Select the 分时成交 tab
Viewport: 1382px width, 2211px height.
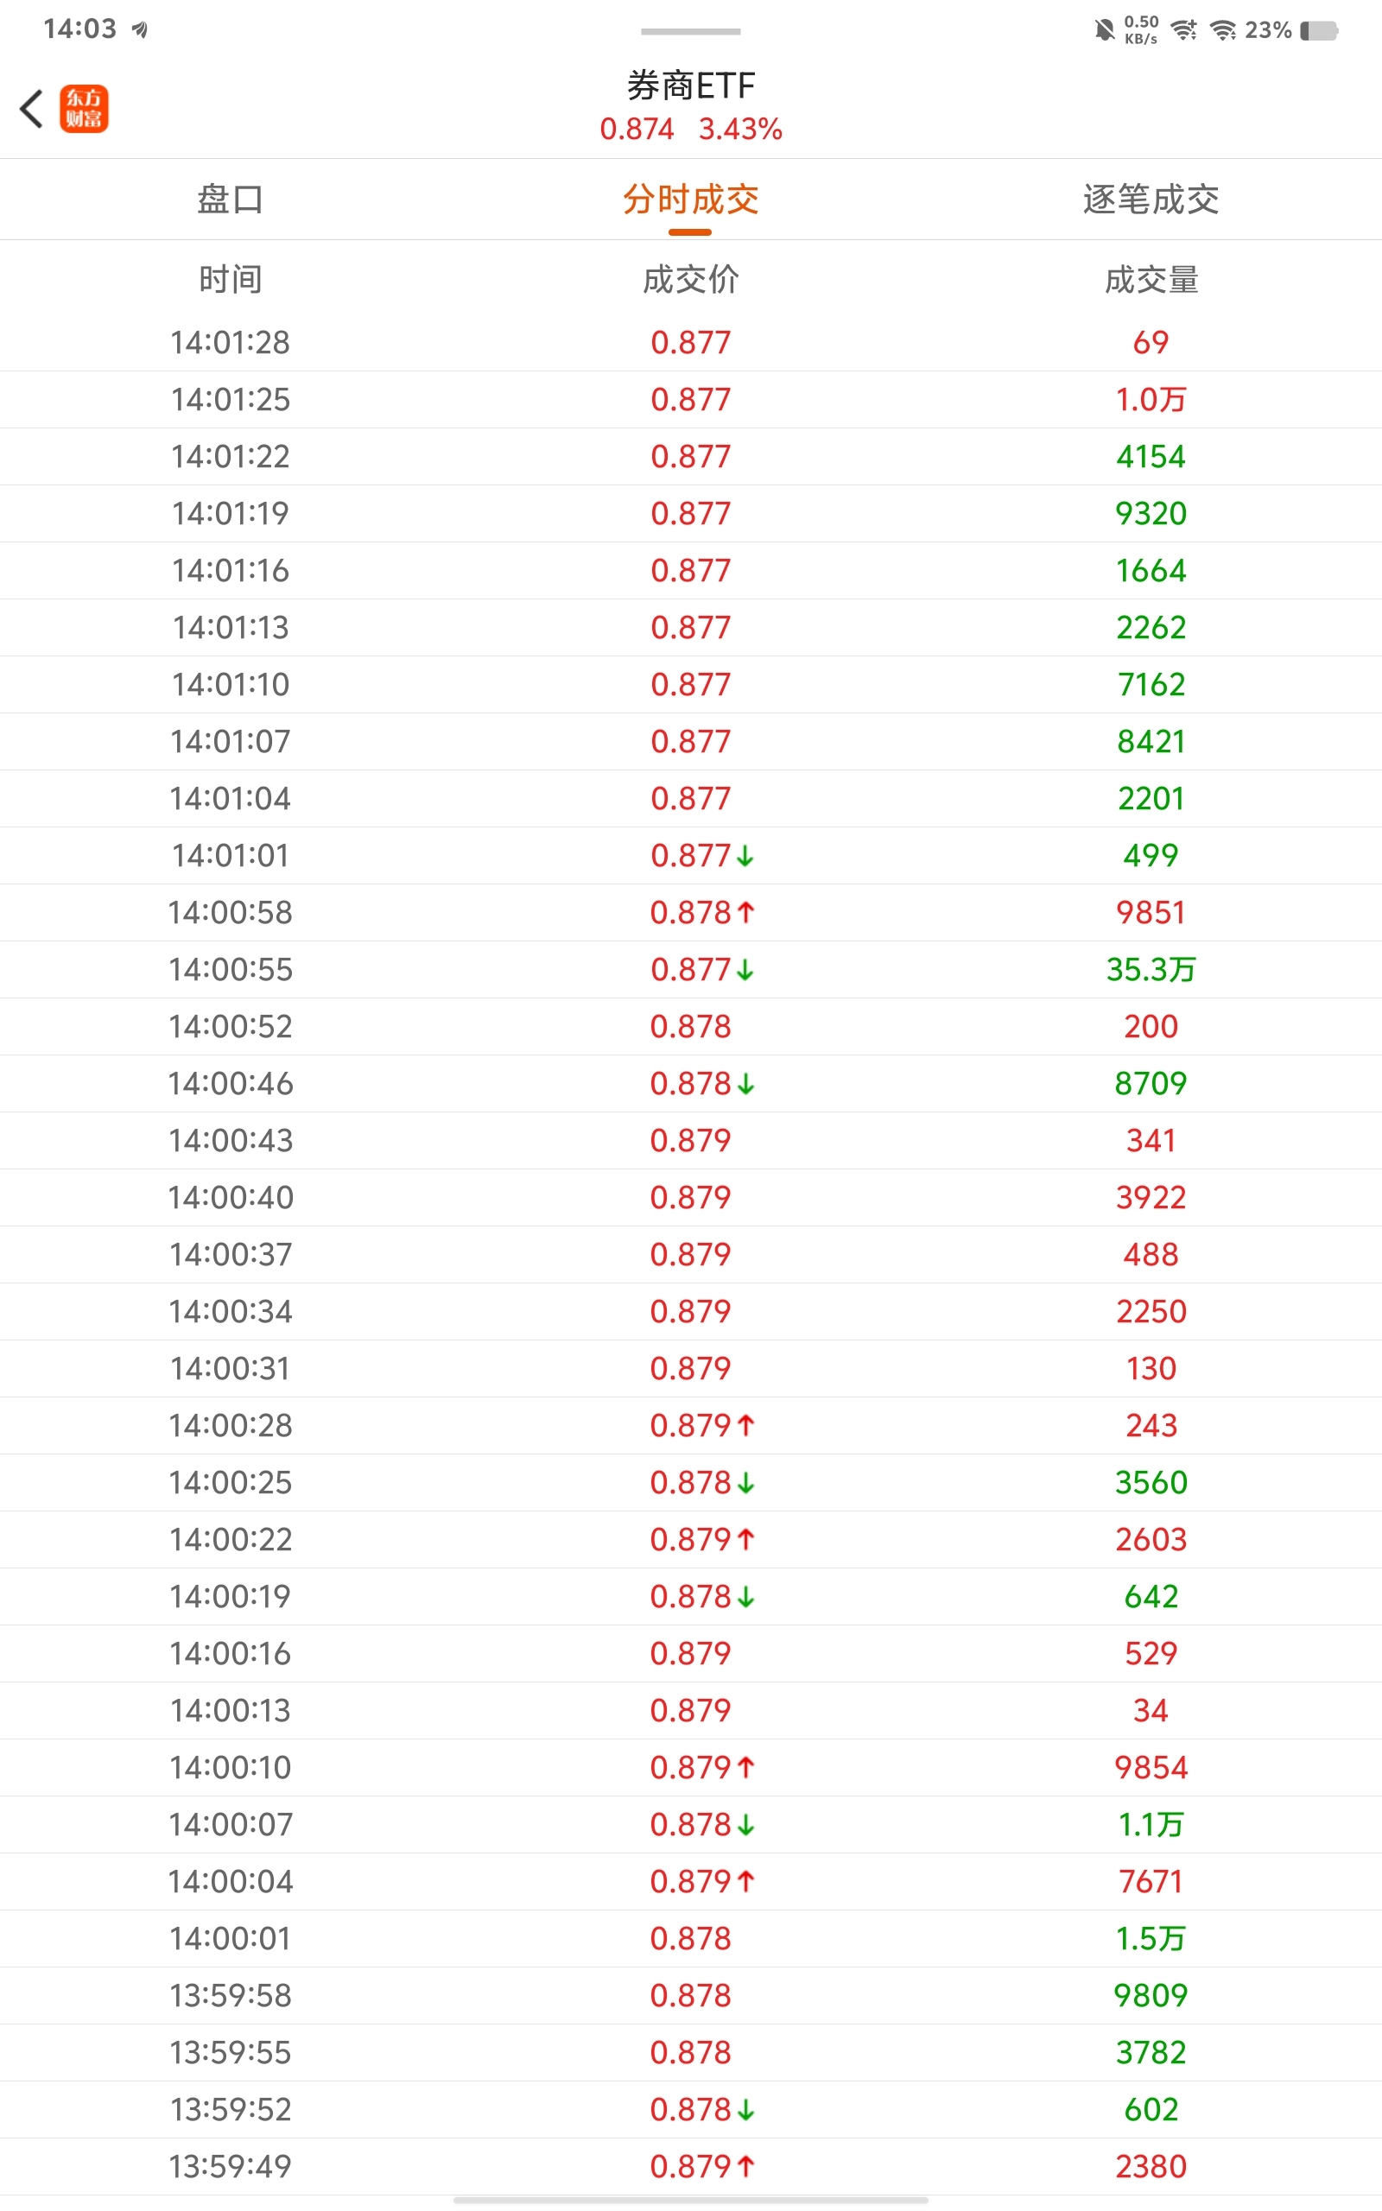click(x=690, y=200)
